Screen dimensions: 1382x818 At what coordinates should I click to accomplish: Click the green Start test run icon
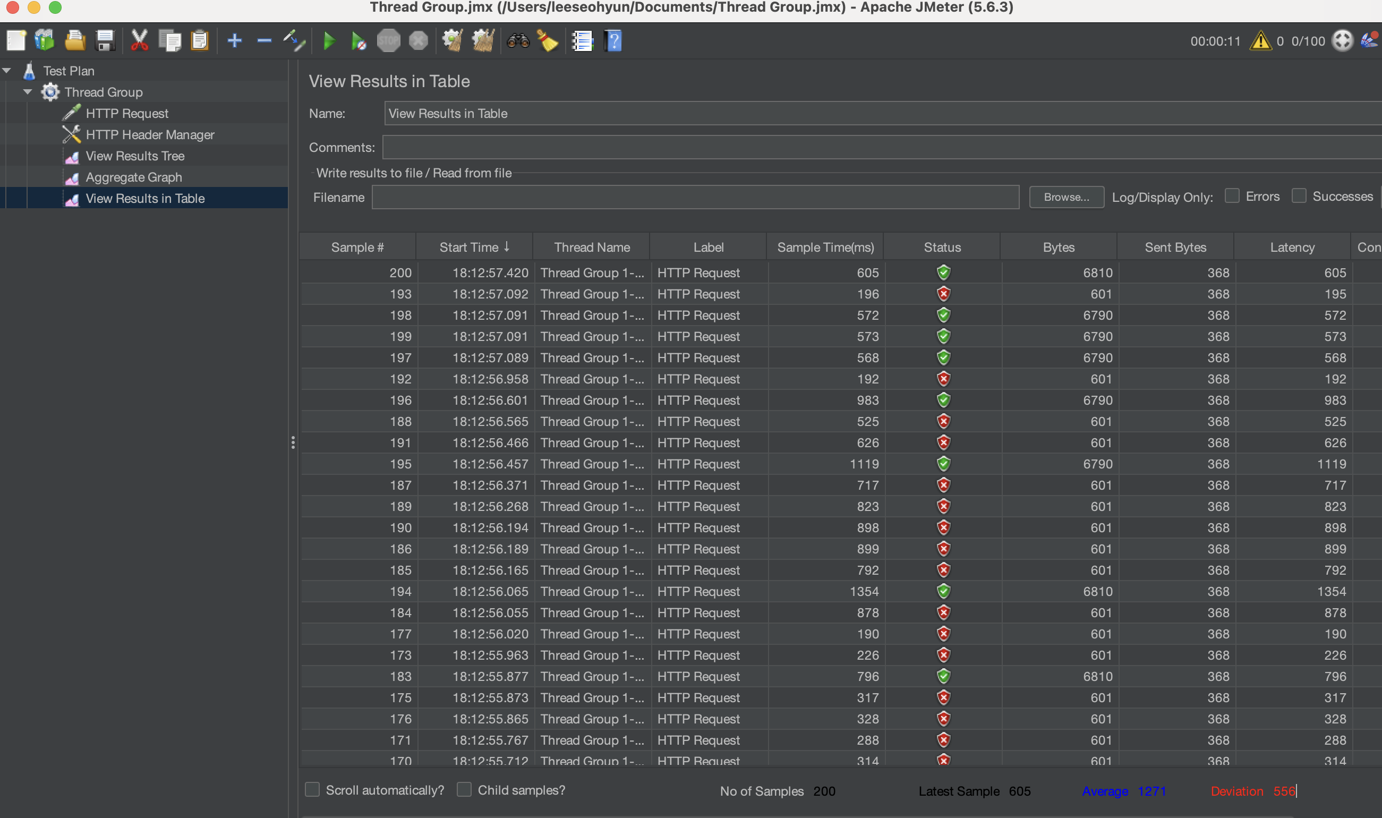click(x=329, y=41)
